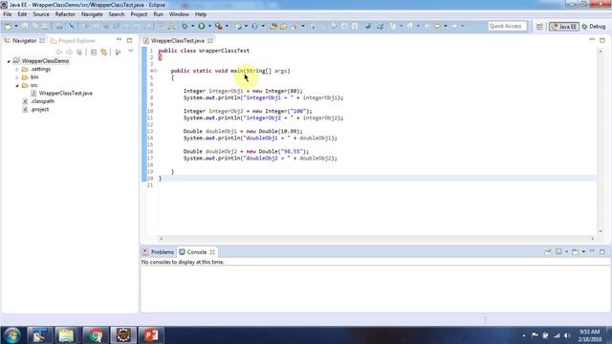This screenshot has width=612, height=344.
Task: Maximize the Navigator panel
Action: pyautogui.click(x=130, y=40)
